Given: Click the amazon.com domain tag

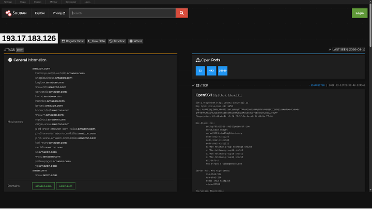Looking at the screenshot, I should (43, 186).
